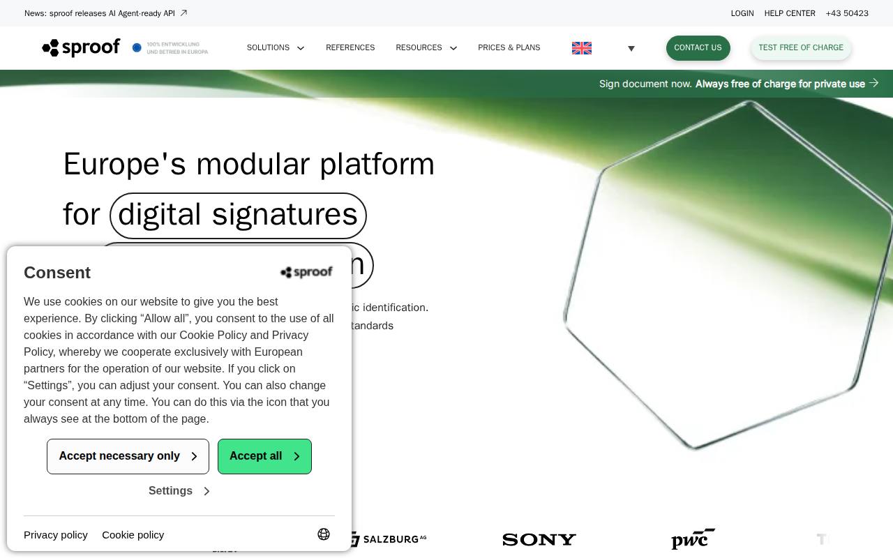Go to Prices & Plans
This screenshot has width=893, height=558.
pos(509,48)
